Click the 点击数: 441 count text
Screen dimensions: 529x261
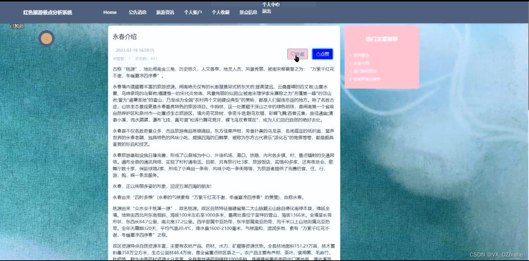pyautogui.click(x=146, y=58)
